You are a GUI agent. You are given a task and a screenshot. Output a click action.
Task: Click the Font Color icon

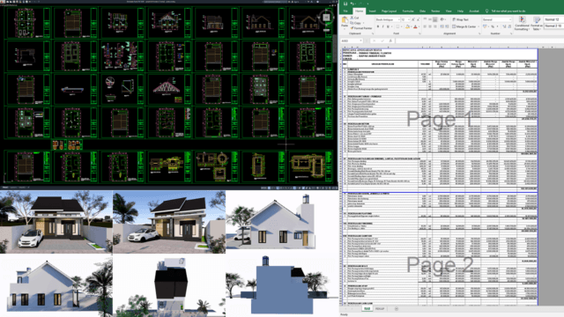[415, 26]
